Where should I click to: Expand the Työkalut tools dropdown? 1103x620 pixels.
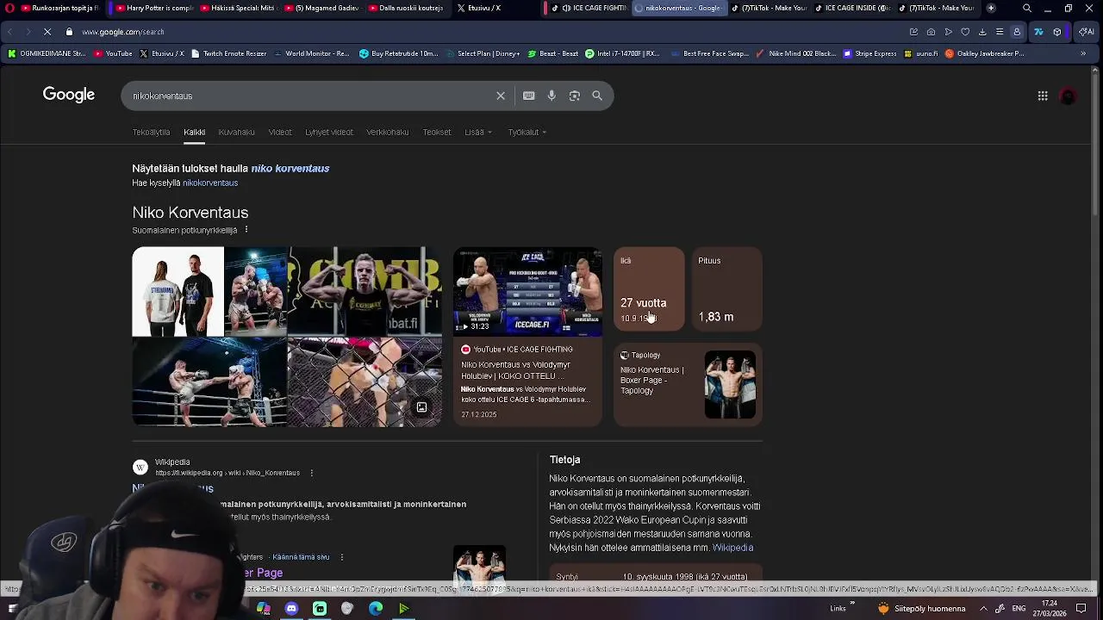[527, 132]
